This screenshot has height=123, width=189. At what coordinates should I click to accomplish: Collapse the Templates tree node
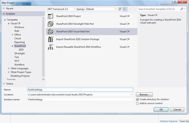[x=5, y=20]
